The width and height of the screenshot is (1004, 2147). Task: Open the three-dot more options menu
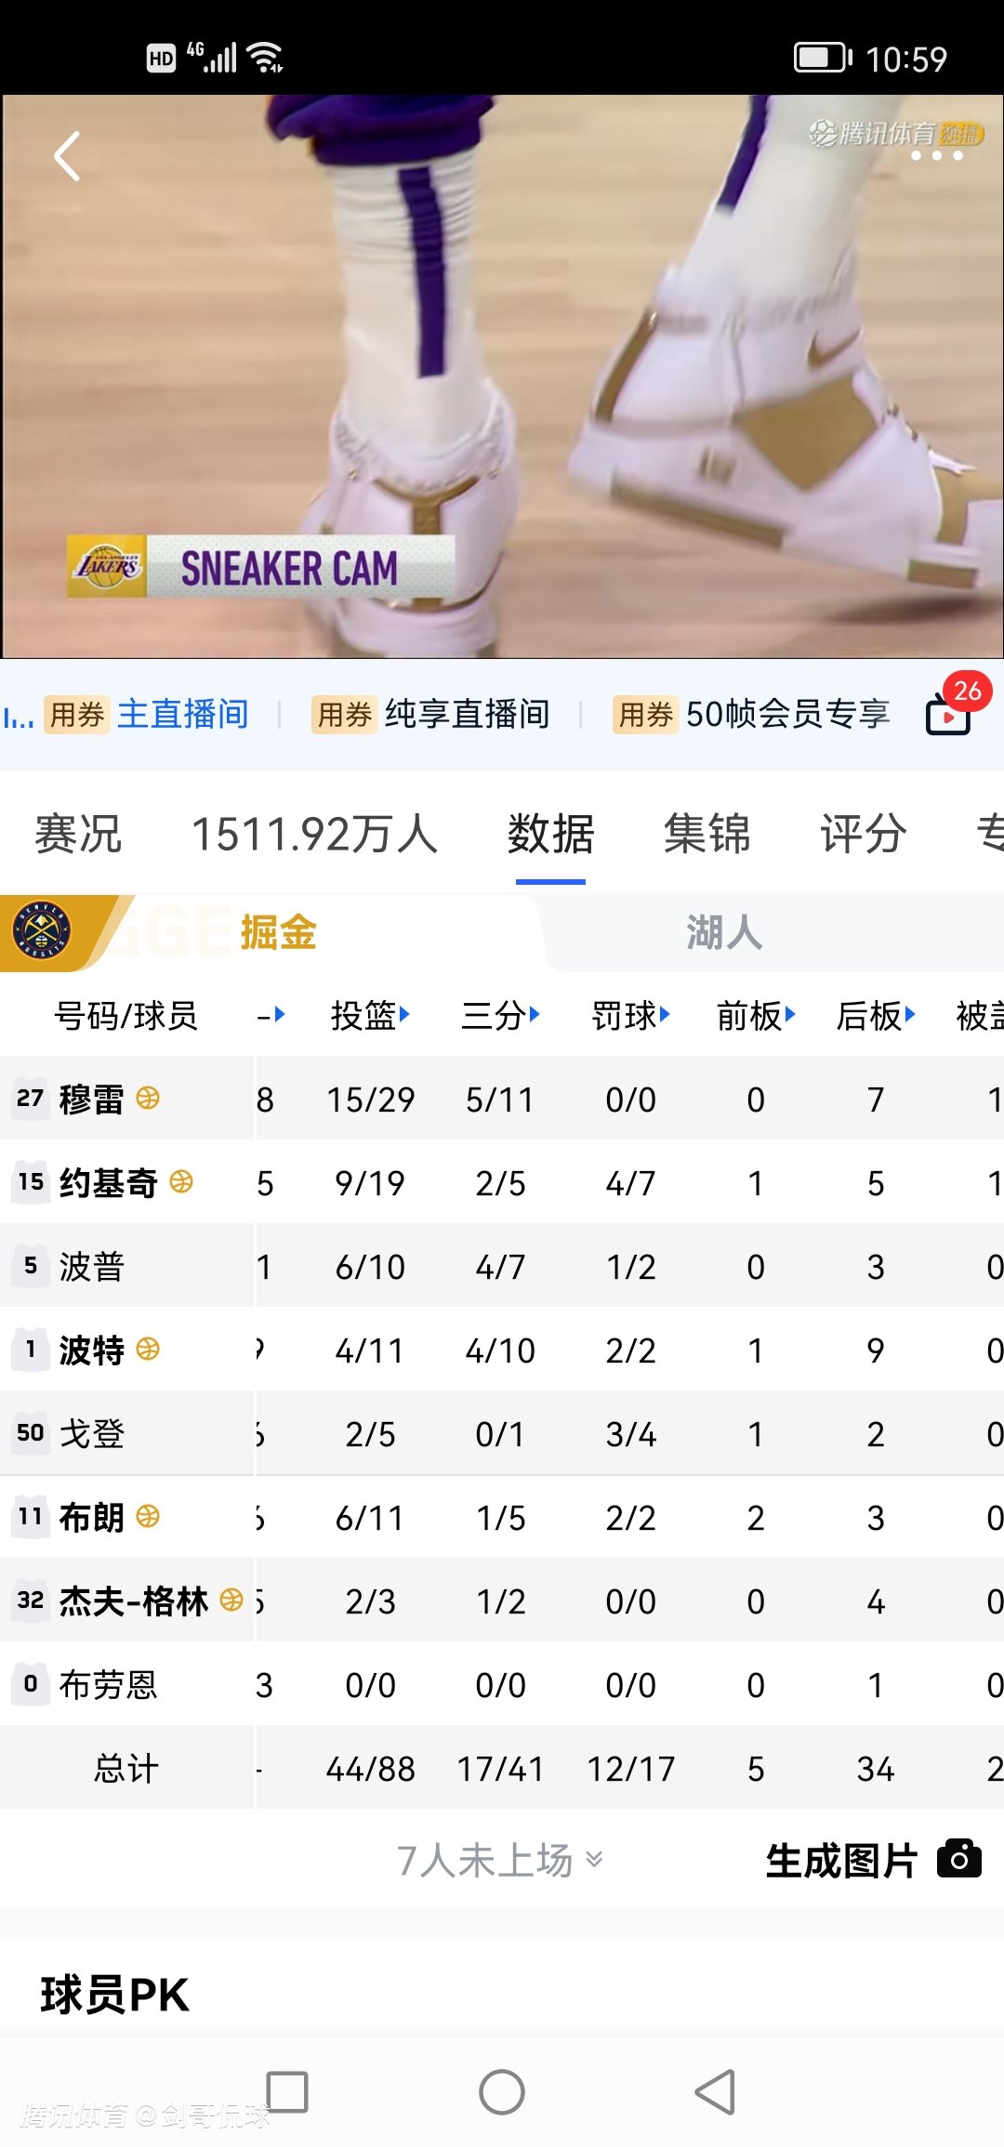936,156
